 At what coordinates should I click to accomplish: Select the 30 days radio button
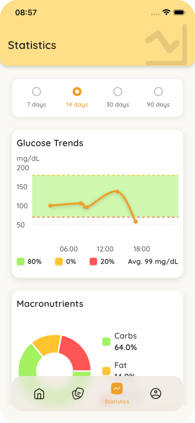coord(117,92)
